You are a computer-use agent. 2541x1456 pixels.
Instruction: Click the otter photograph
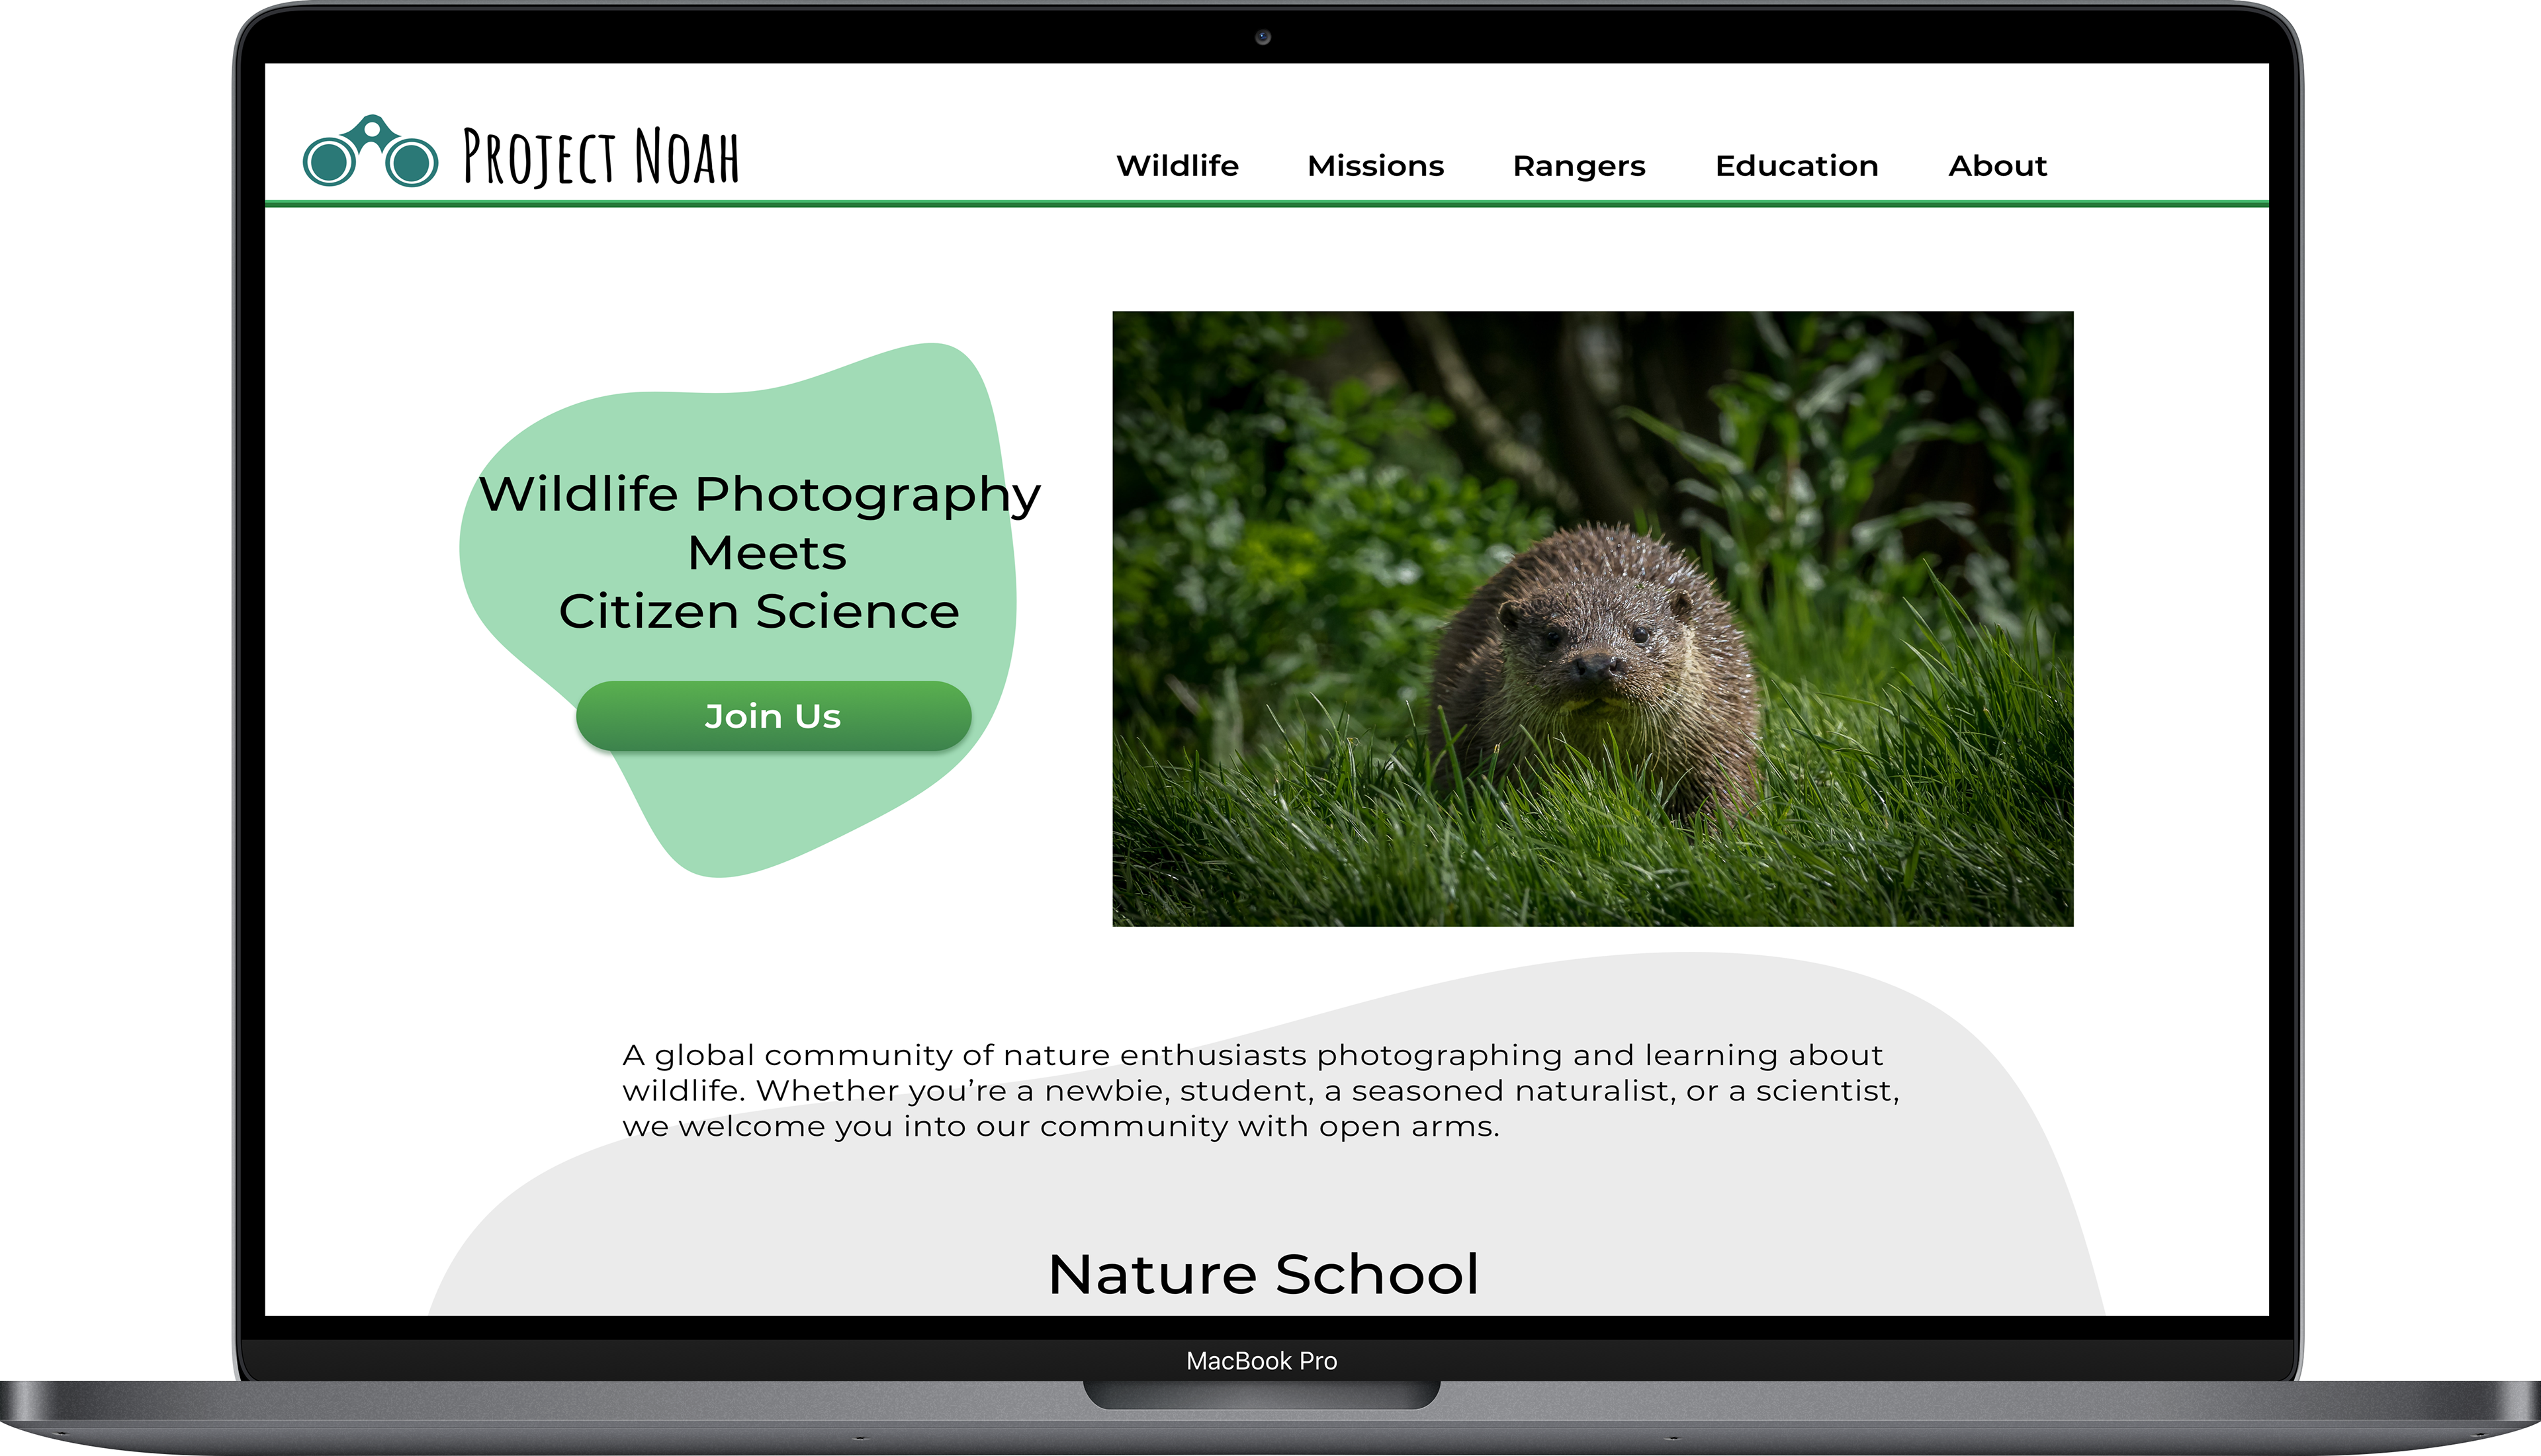pos(1592,619)
